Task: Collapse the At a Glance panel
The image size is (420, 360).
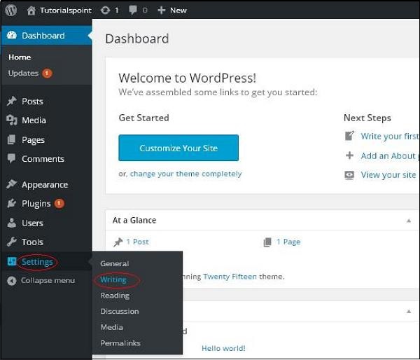Action: [x=409, y=221]
